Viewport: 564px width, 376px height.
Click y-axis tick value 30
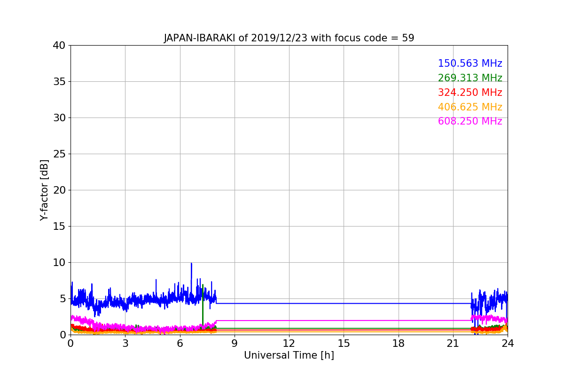tap(59, 118)
